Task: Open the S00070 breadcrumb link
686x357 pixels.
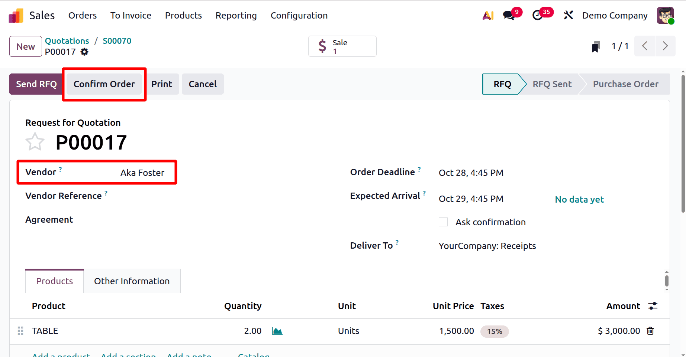Action: click(117, 41)
